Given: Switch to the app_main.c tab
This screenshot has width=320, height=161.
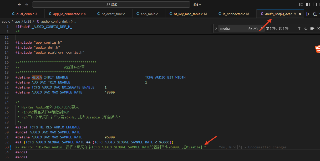Looking at the screenshot, I should pyautogui.click(x=149, y=14).
